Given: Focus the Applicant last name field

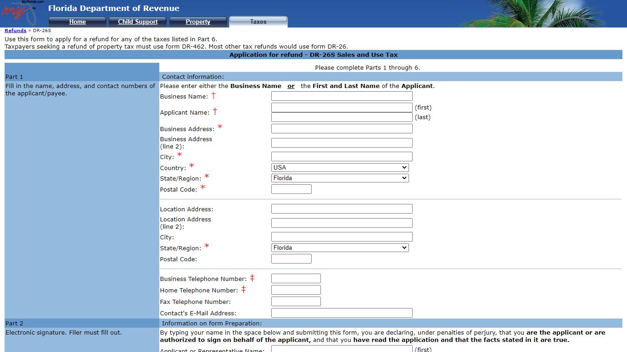Looking at the screenshot, I should 342,117.
